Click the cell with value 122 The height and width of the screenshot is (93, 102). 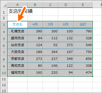pyautogui.click(x=66, y=66)
